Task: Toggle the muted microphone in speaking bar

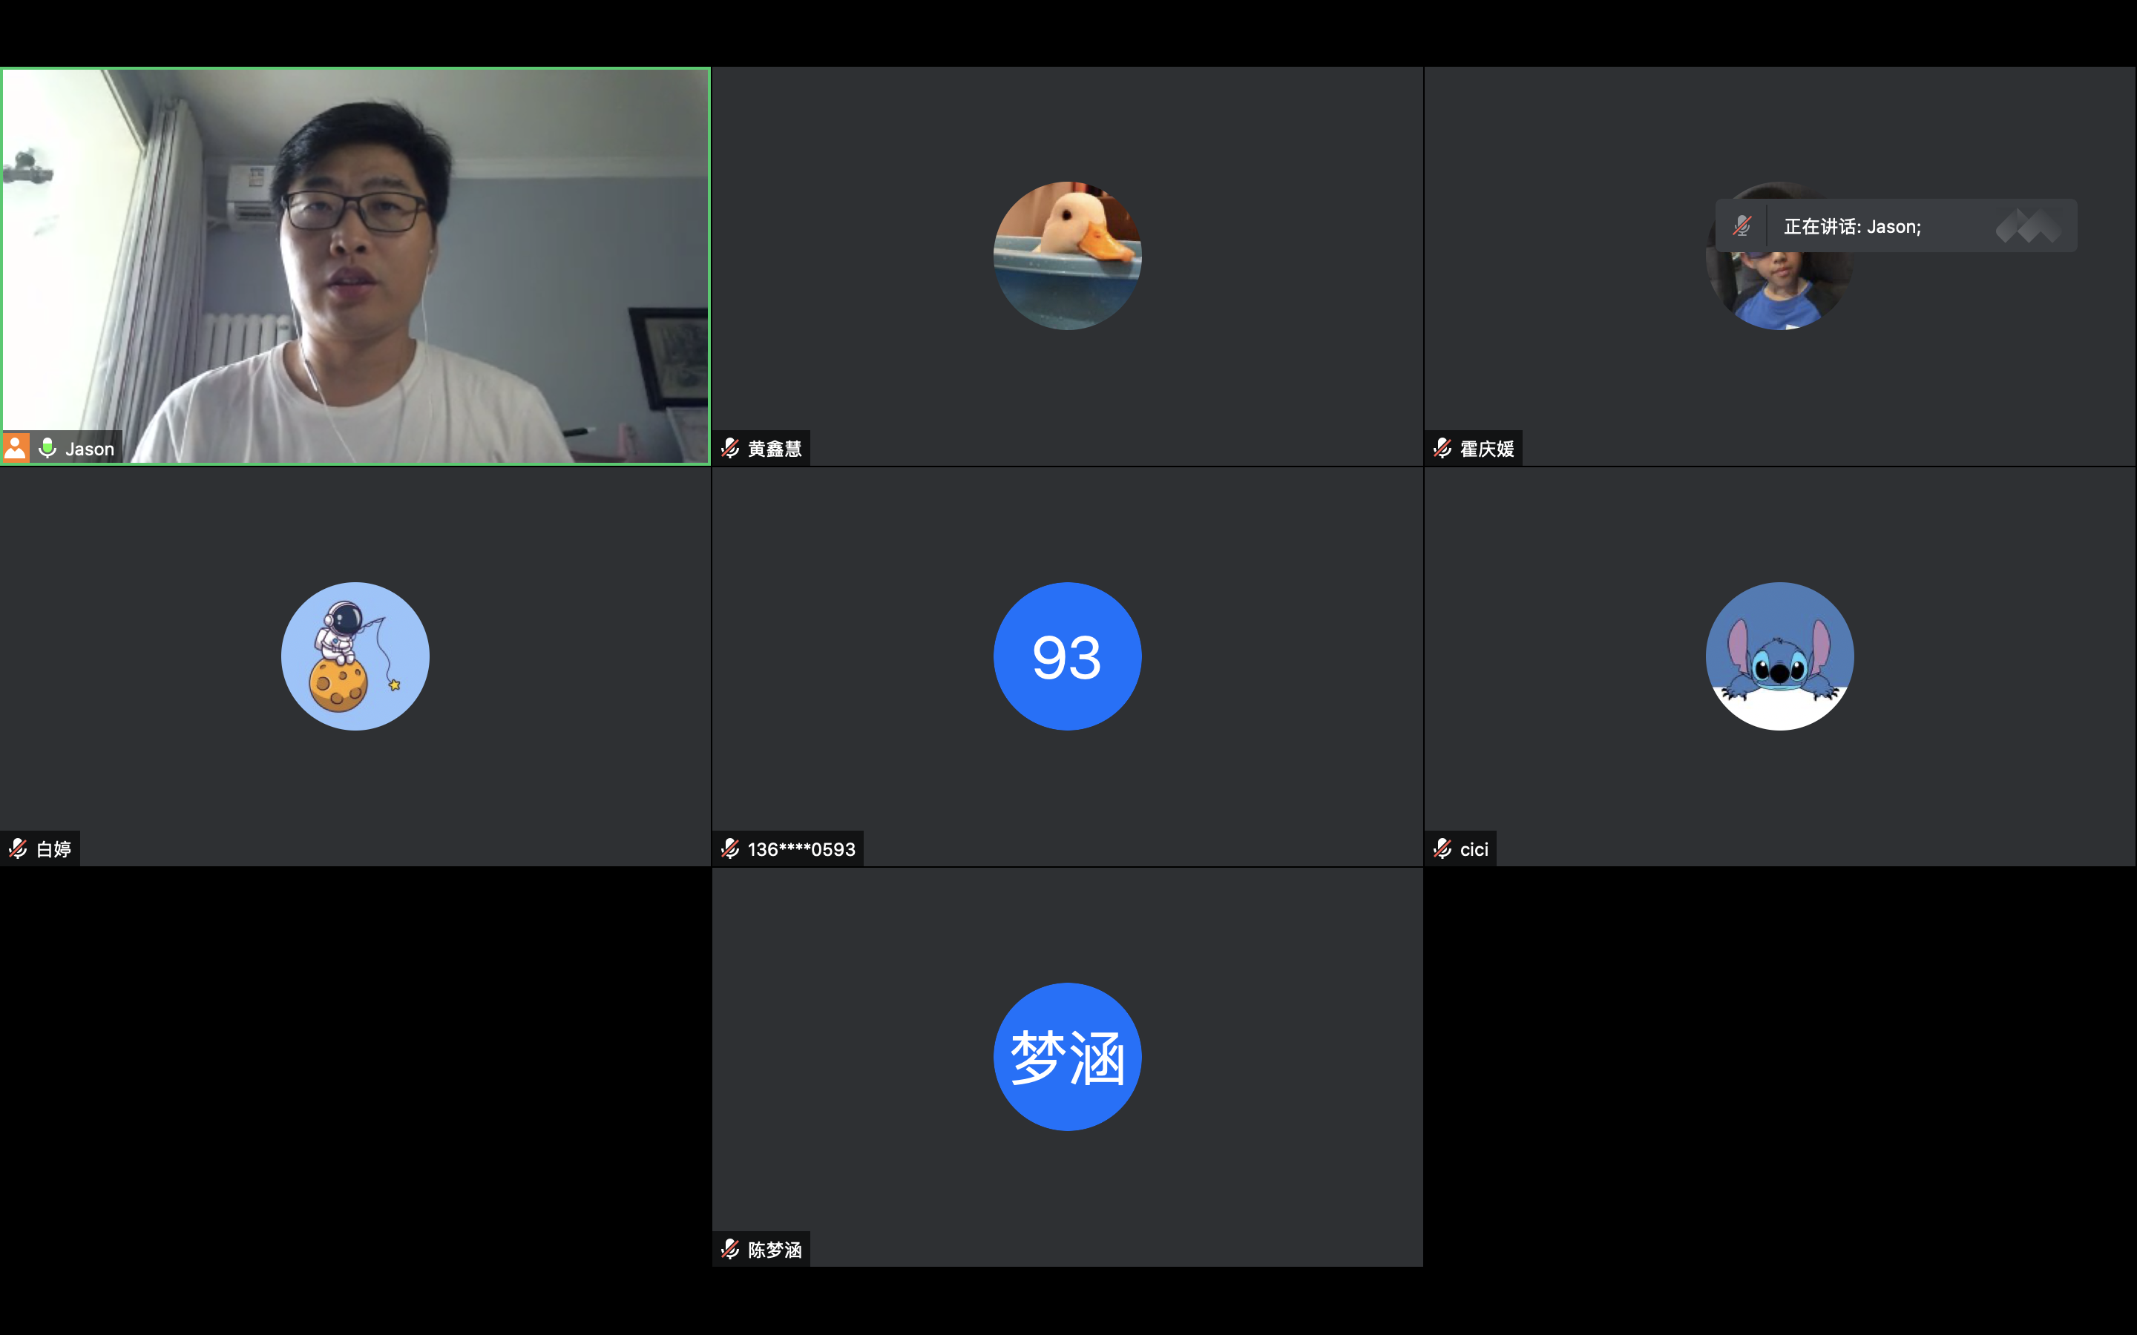Action: coord(1742,226)
